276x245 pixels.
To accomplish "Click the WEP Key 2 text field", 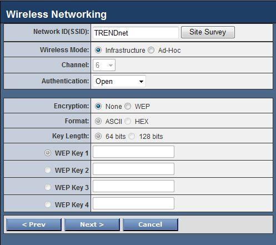I will pos(133,169).
